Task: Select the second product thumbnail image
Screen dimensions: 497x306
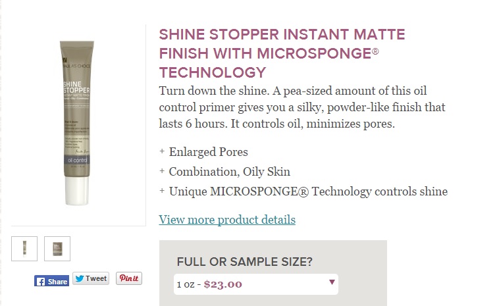Action: pyautogui.click(x=57, y=249)
